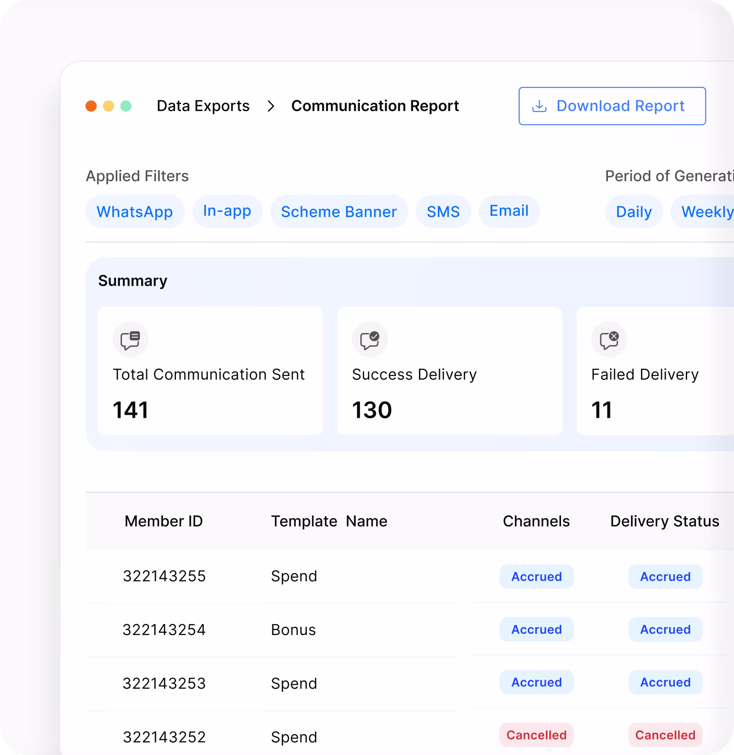Viewport: 734px width, 755px height.
Task: Click Channels Accrued badge for 322143254
Action: pyautogui.click(x=537, y=630)
